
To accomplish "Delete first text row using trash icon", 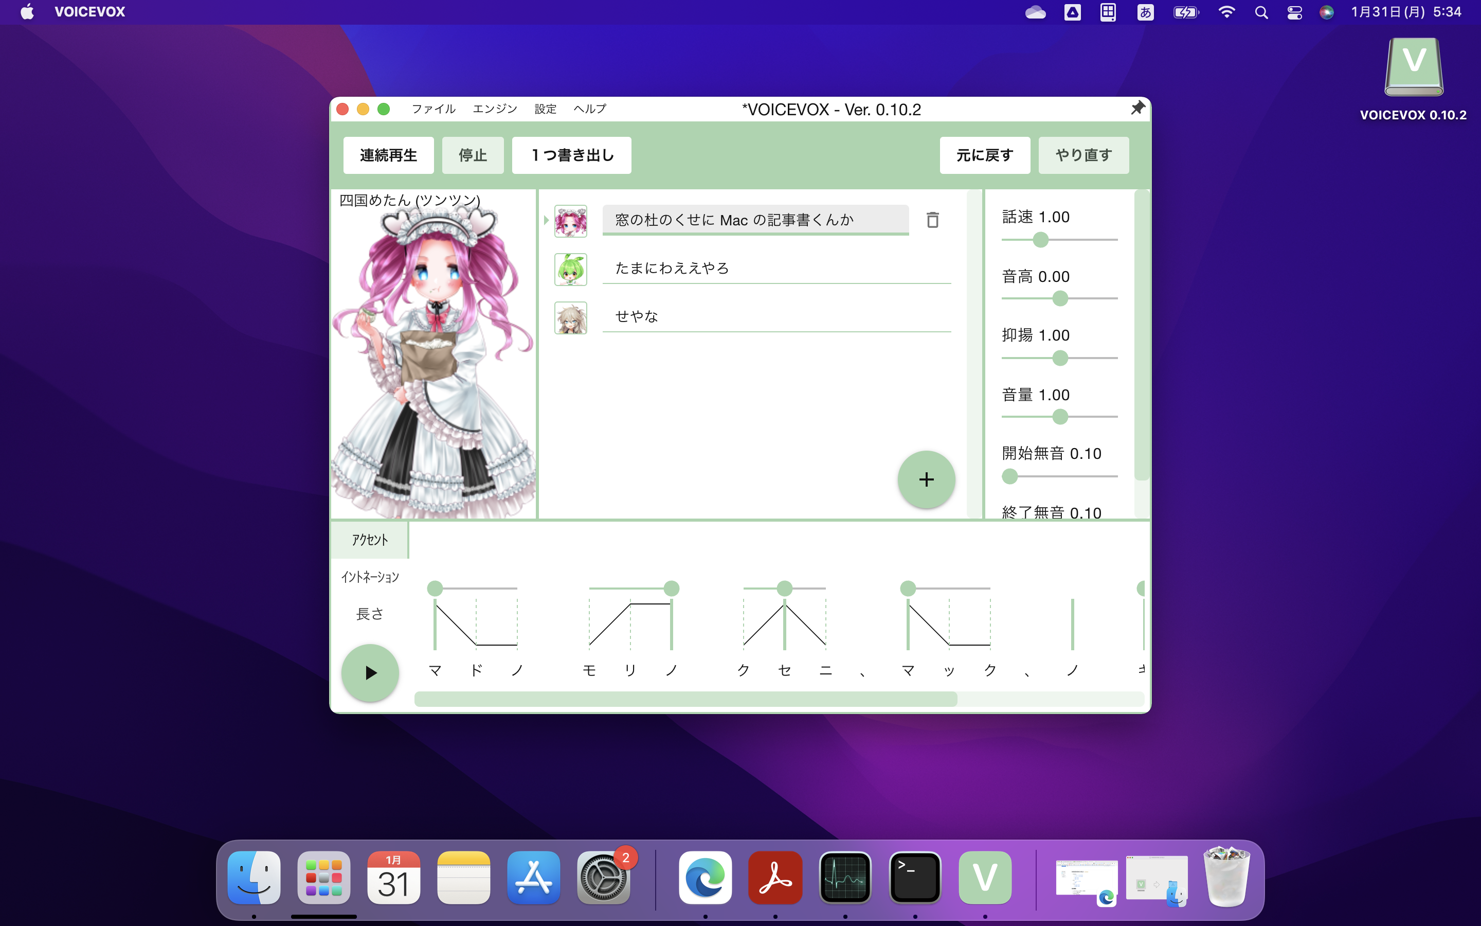I will (933, 219).
